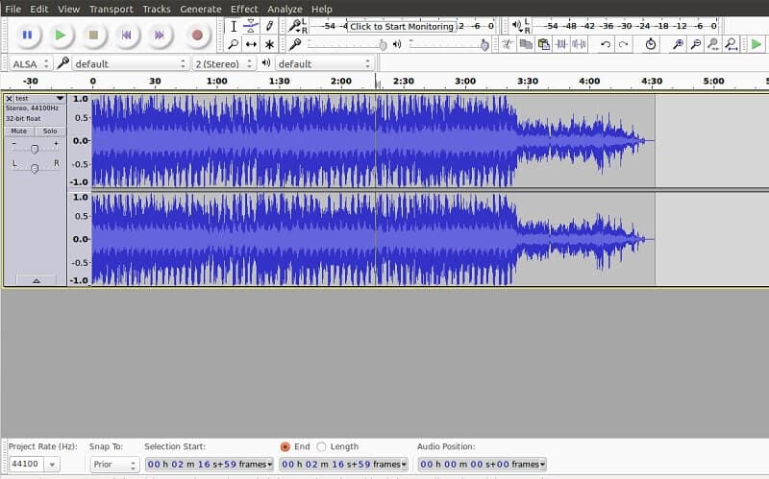Click the Cut (scissors) icon
This screenshot has width=769, height=479.
click(508, 44)
